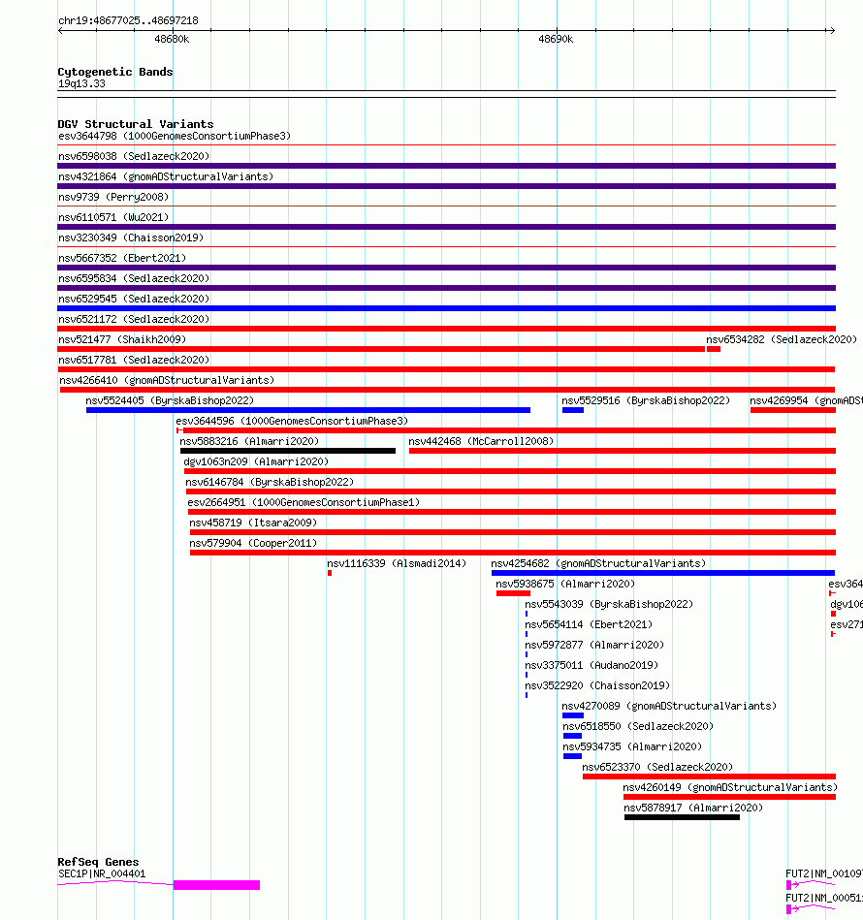Viewport: 863px width, 920px height.
Task: Select nsv5543039 (ByrskaBishop2022) label
Action: (609, 604)
